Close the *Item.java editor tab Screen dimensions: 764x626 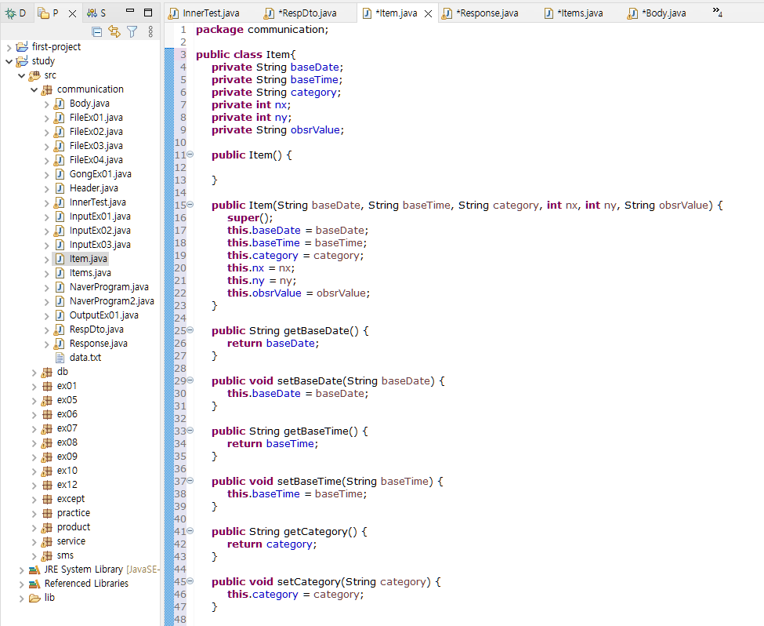coord(429,13)
